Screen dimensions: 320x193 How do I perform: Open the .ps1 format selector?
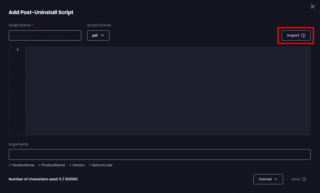pos(98,35)
